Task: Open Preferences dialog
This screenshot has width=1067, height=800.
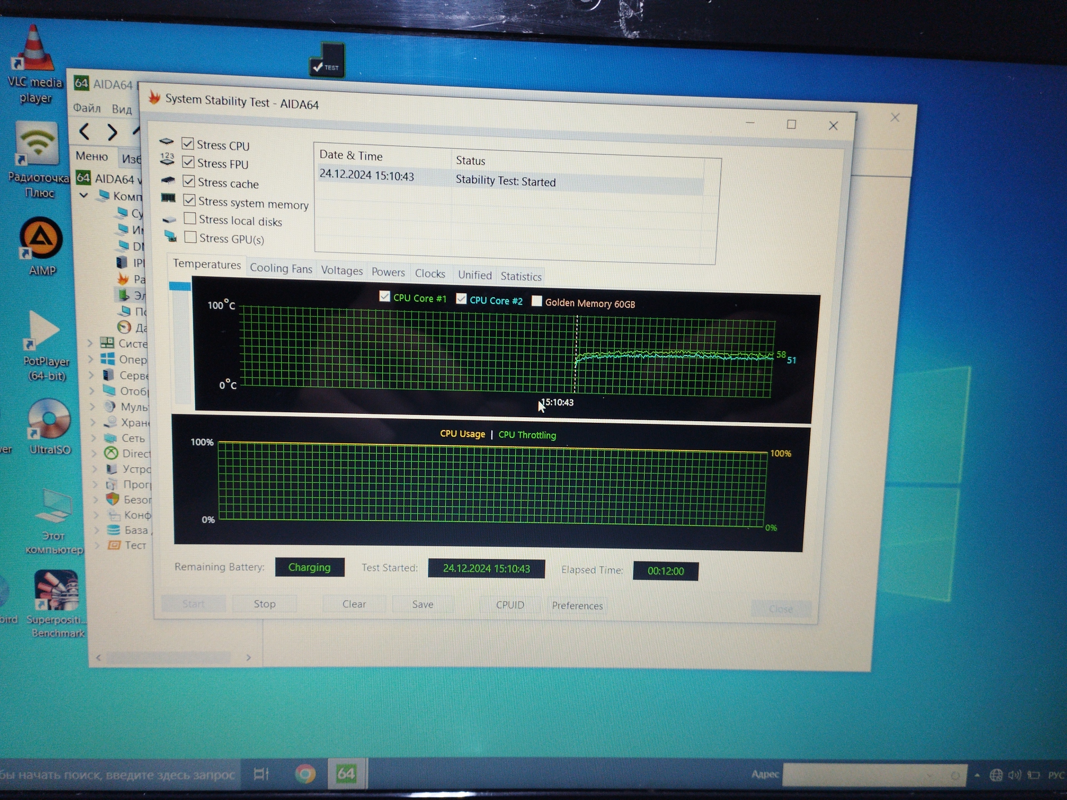Action: click(577, 606)
